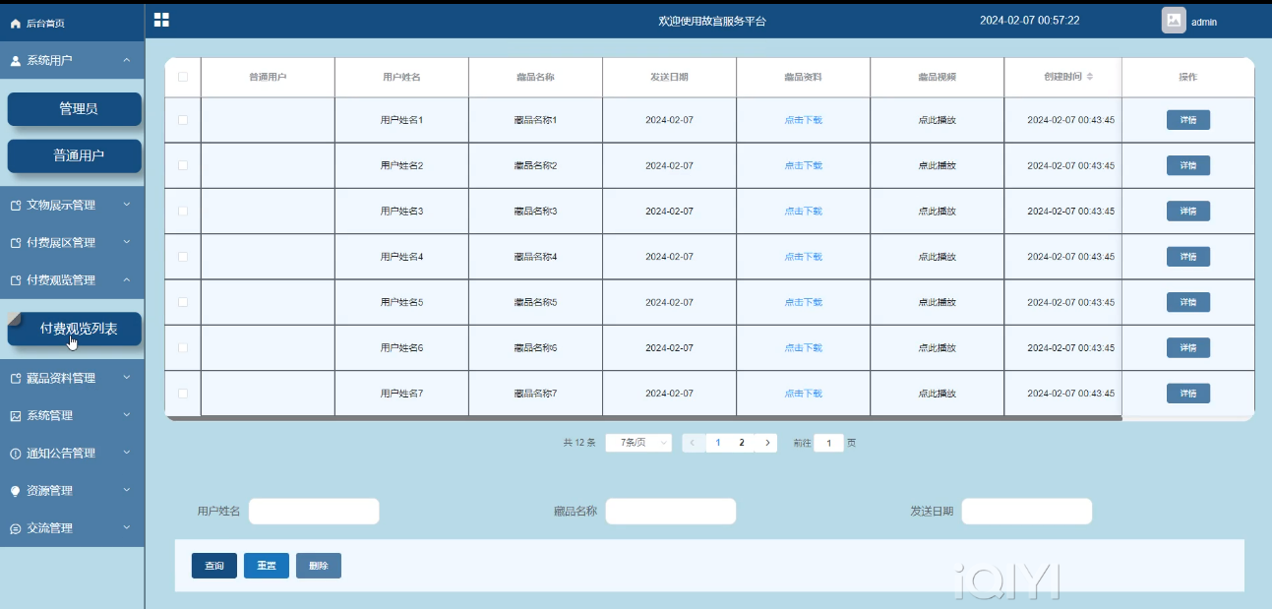Click the 用户姓名6 table cell
This screenshot has width=1272, height=609.
(401, 348)
